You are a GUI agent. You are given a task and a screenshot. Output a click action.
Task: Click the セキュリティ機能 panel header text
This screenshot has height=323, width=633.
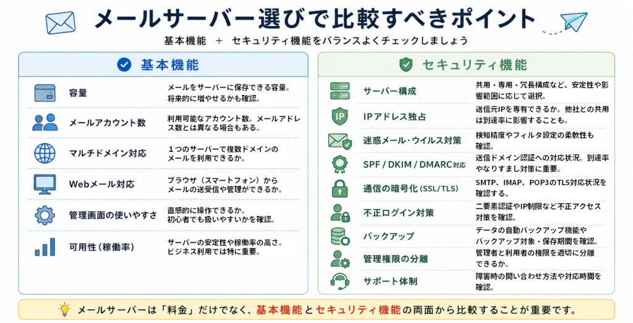pyautogui.click(x=475, y=65)
